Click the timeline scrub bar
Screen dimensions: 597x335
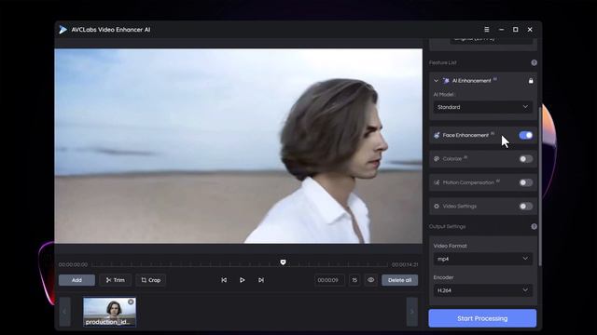240,264
